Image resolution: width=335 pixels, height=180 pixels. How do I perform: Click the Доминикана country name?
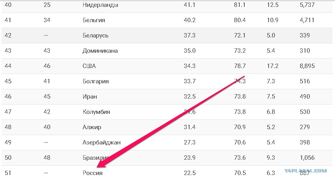tap(100, 51)
